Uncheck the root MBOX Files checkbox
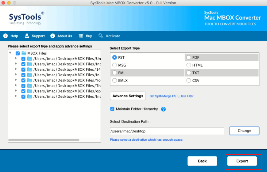Screen dimensions: 267x172 click(x=17, y=53)
